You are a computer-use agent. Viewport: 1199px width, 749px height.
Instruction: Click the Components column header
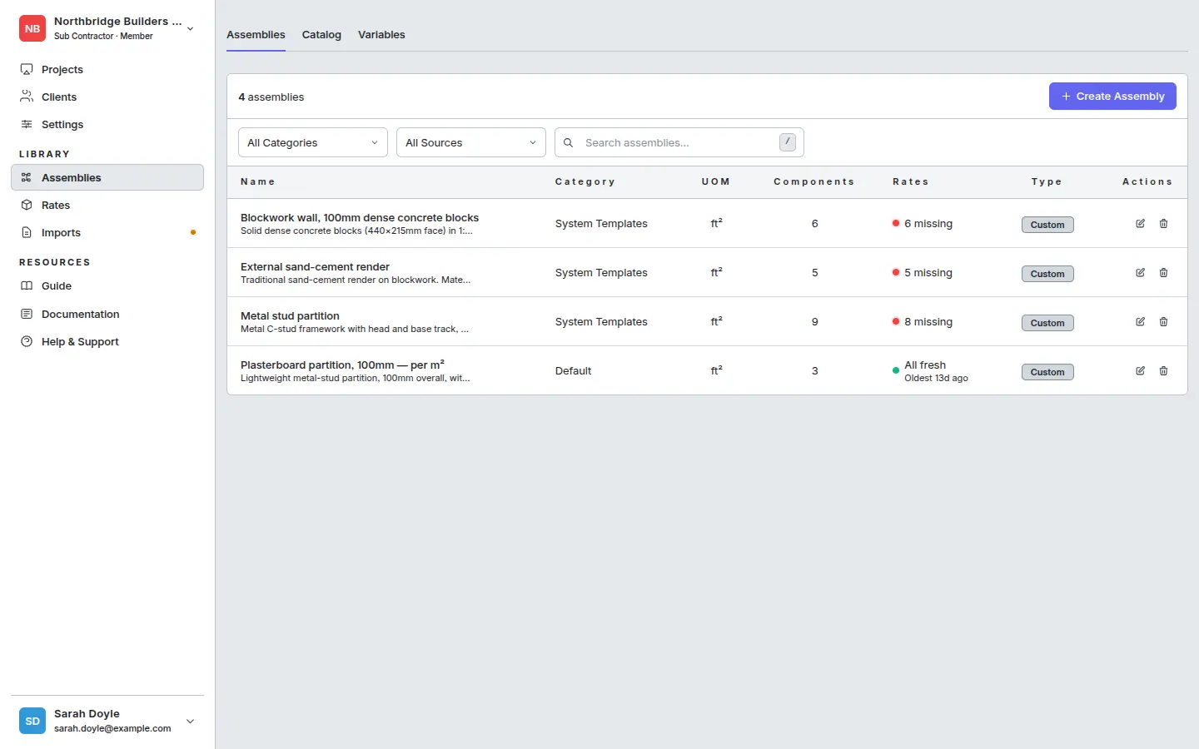[x=814, y=181]
